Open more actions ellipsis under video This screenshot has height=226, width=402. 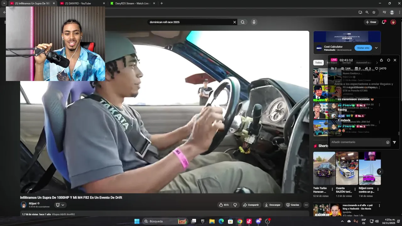(306, 205)
